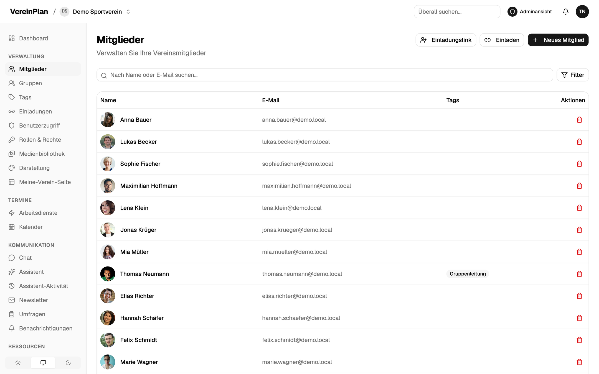
Task: Open the Tags section
Action: coord(43,97)
